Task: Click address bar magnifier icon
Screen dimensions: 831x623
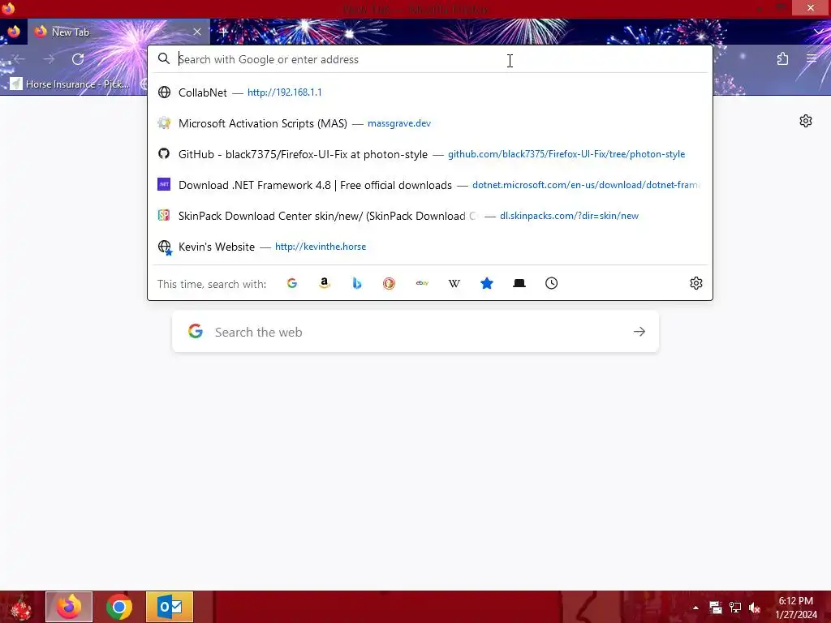Action: click(x=164, y=58)
